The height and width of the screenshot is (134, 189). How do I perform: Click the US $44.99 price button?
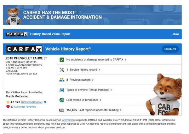click(170, 49)
